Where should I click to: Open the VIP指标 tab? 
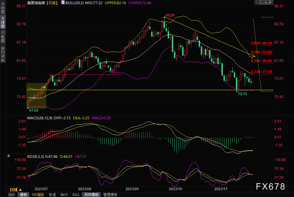point(38,195)
